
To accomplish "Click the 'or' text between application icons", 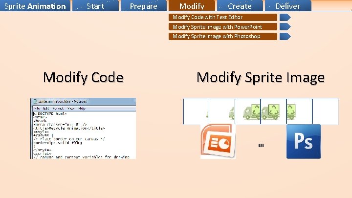I will [x=261, y=145].
